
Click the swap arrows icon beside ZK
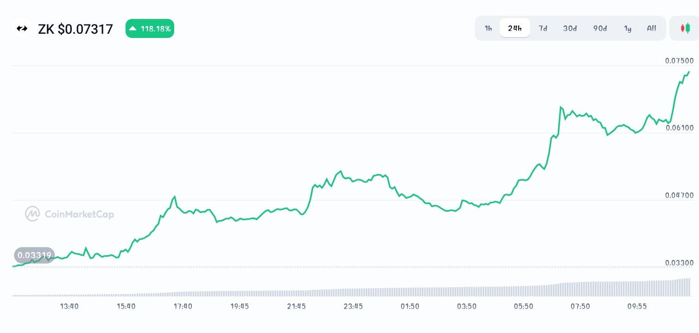(22, 29)
